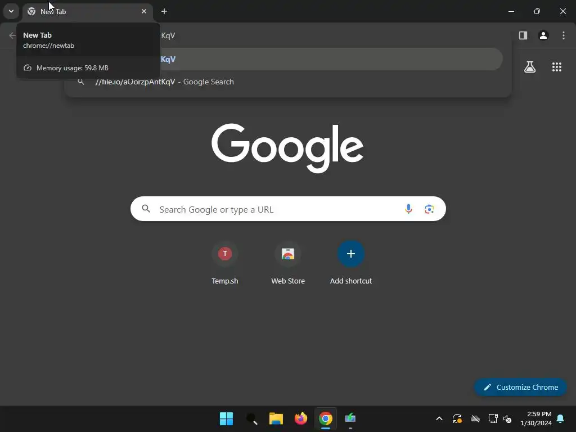Choose the file.io Google Search suggestion
The height and width of the screenshot is (432, 576).
tap(288, 82)
